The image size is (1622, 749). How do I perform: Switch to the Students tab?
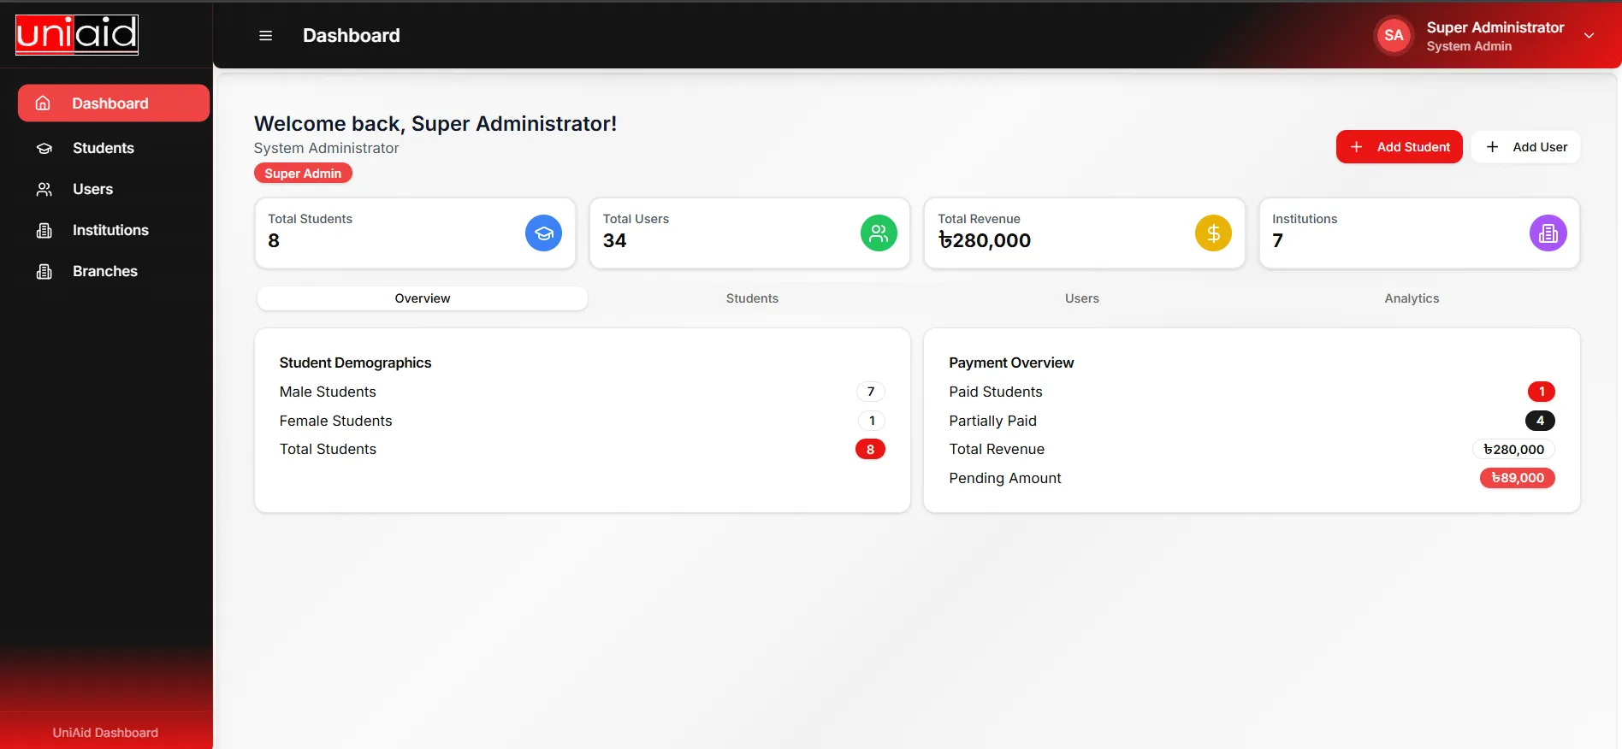pyautogui.click(x=752, y=298)
